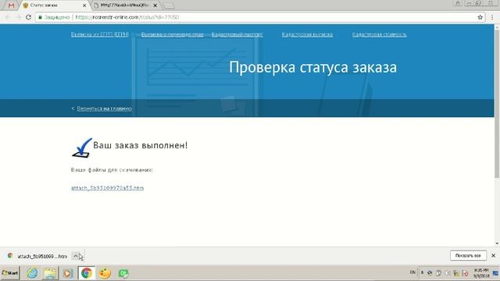Open 'Выписка о переходе прав' link
The width and height of the screenshot is (500, 281).
[x=172, y=34]
